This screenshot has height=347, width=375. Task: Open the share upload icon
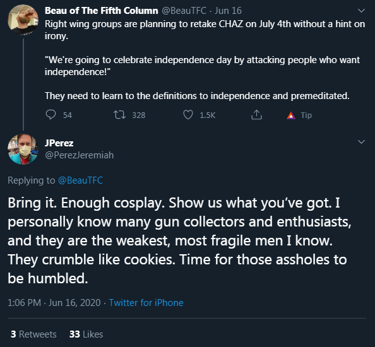pos(256,115)
